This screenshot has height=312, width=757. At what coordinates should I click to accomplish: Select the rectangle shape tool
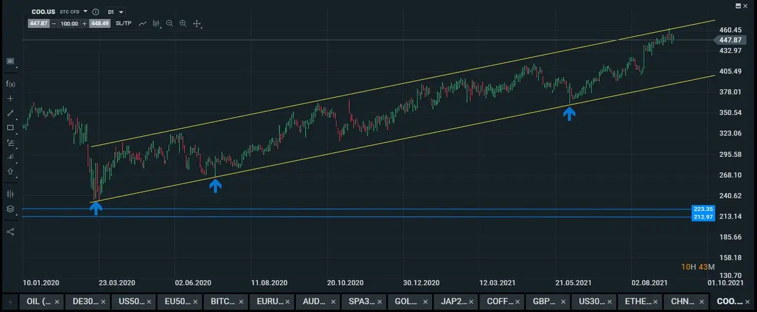click(10, 128)
